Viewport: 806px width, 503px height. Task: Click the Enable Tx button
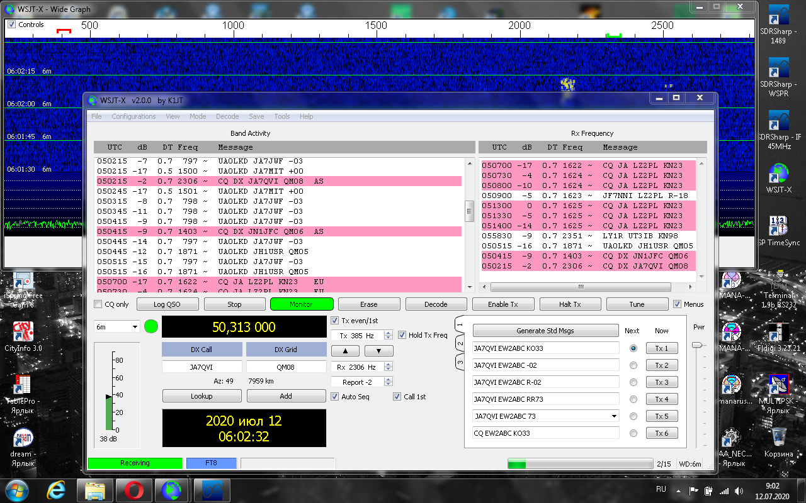[502, 304]
